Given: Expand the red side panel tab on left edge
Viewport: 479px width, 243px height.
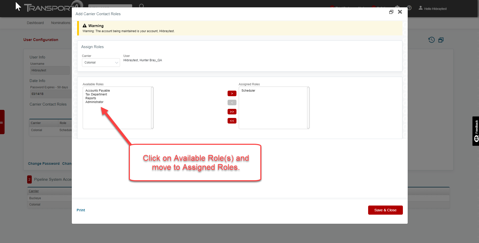Looking at the screenshot, I should [2, 123].
